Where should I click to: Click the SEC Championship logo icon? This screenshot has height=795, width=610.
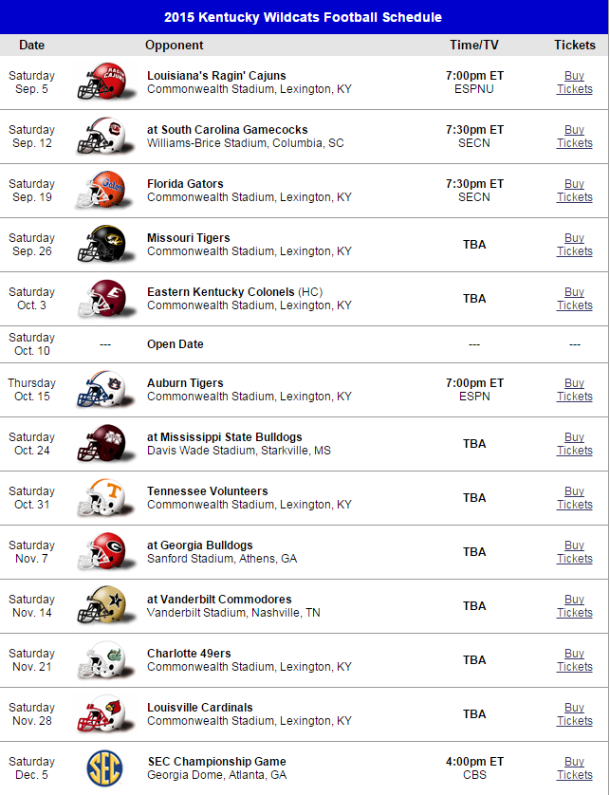103,767
